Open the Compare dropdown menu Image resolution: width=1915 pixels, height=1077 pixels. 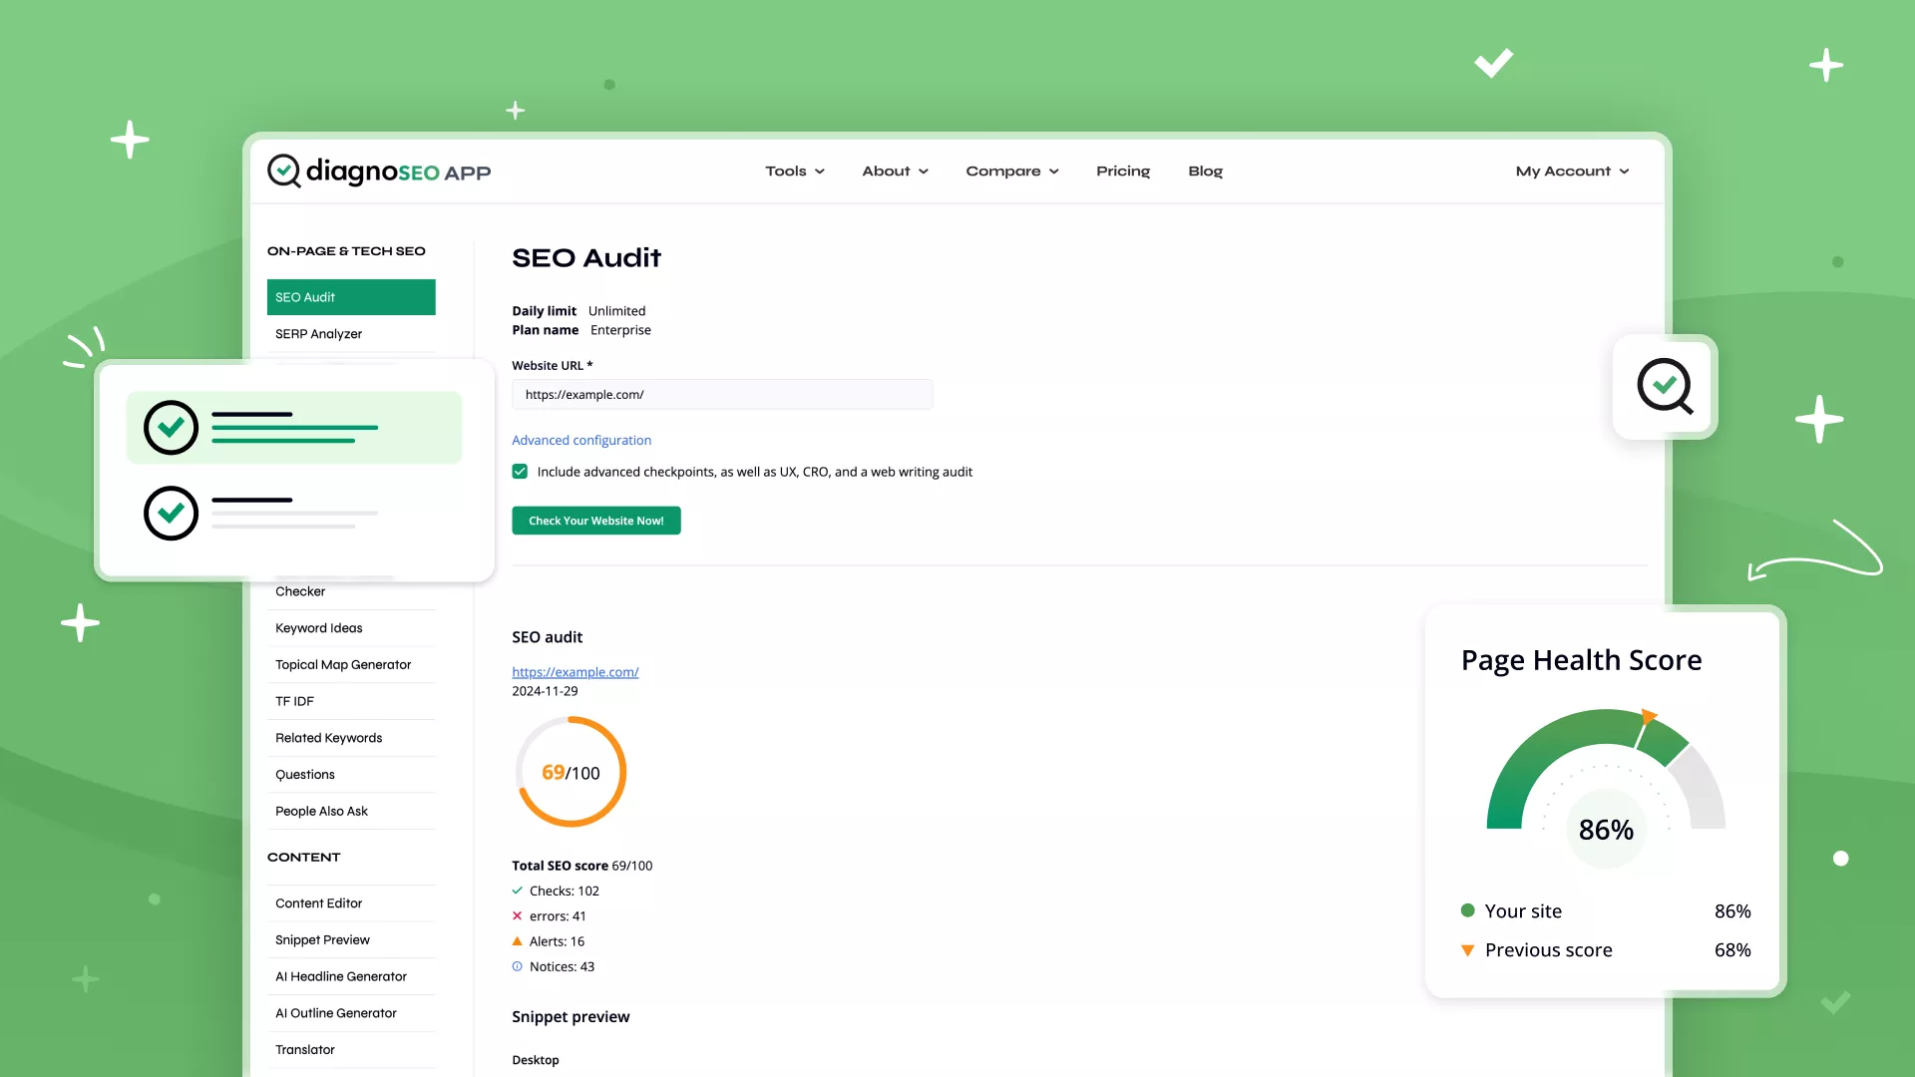1011,172
